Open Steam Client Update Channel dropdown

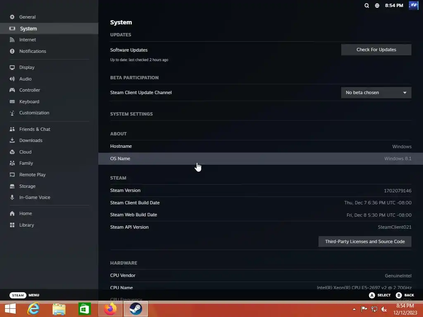tap(376, 93)
